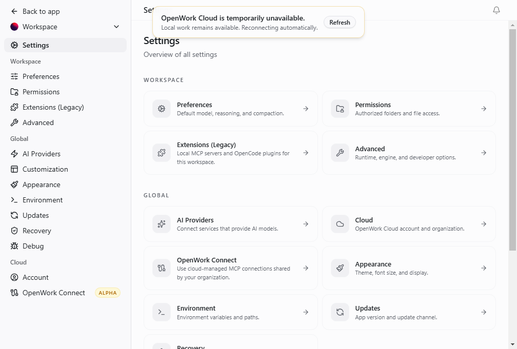Open Customization label in the sidebar

(x=45, y=169)
